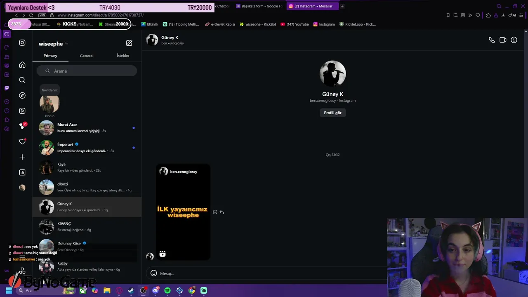Click the sender avatar beside shared reel
The image size is (528, 297).
pyautogui.click(x=150, y=256)
